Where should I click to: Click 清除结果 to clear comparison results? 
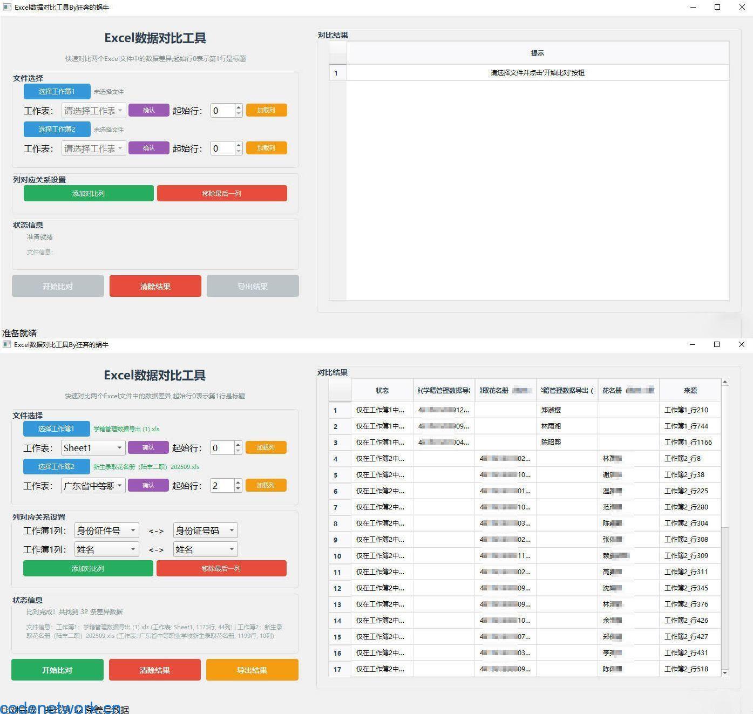pyautogui.click(x=155, y=670)
